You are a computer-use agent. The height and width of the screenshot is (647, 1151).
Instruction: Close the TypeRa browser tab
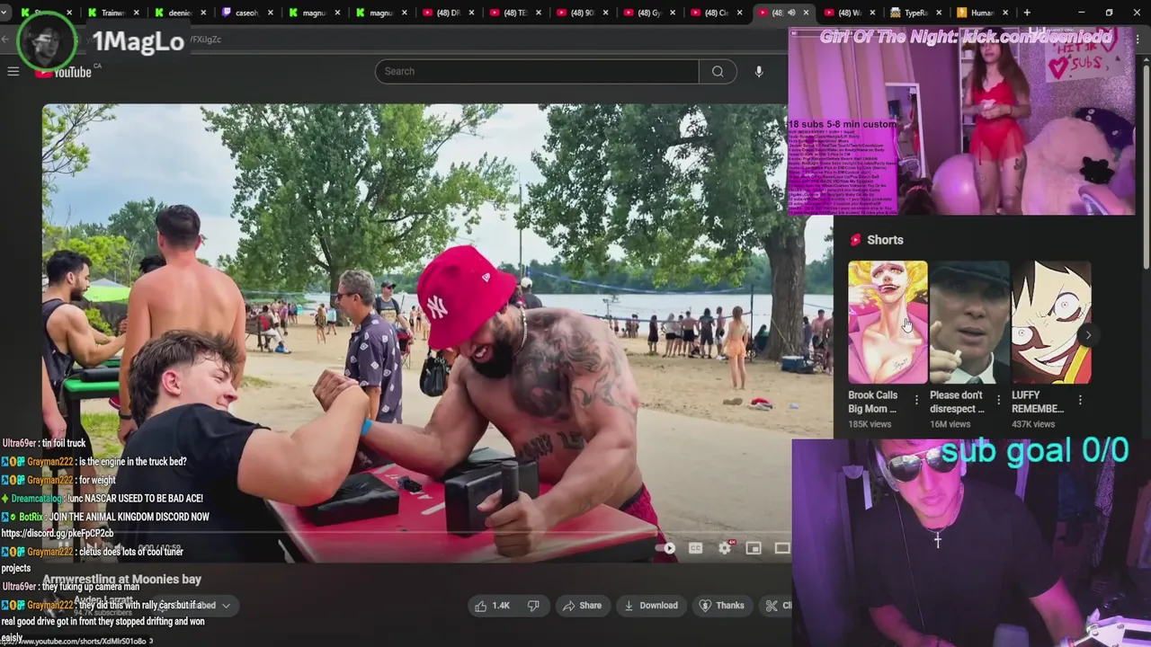(939, 13)
